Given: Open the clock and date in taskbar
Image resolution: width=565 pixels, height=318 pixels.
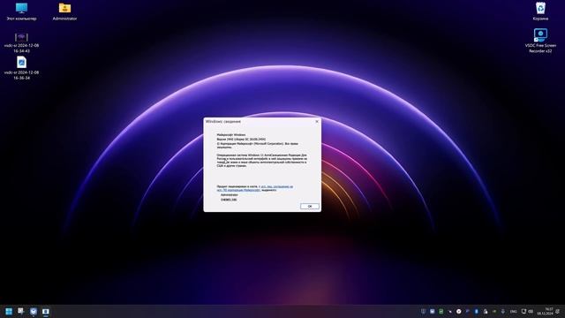Looking at the screenshot, I should coord(546,312).
